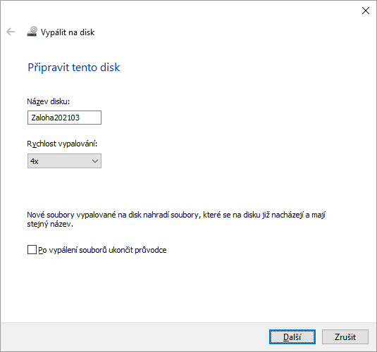
Task: Click the 'Rychlost vypalování:' label
Action: click(x=62, y=144)
